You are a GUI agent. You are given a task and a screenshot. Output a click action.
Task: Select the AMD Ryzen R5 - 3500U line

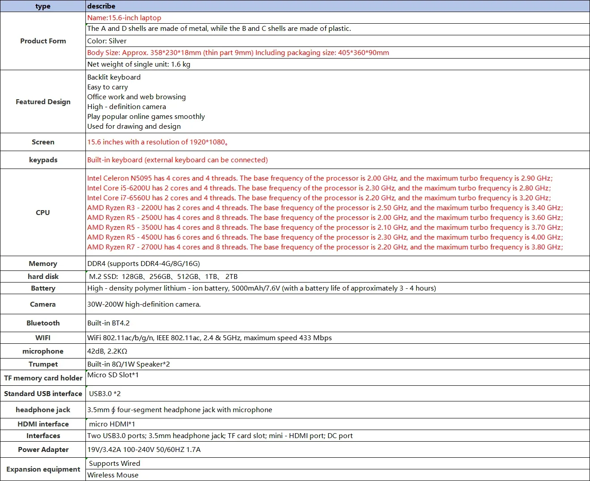(x=325, y=227)
